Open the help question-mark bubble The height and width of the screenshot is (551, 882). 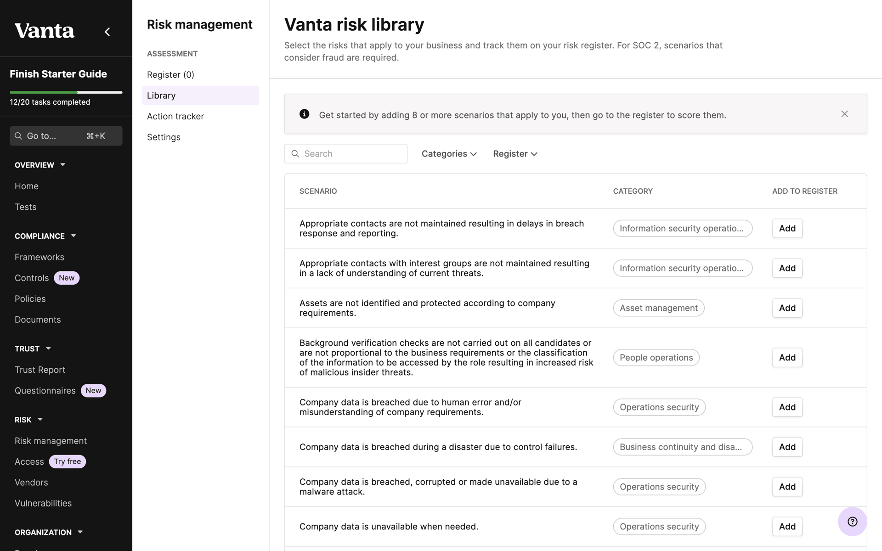tap(852, 521)
